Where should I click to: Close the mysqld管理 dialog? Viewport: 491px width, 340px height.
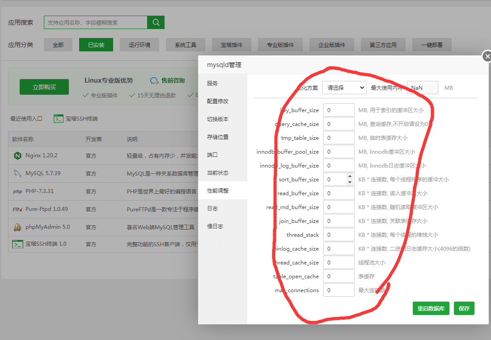pos(487,56)
